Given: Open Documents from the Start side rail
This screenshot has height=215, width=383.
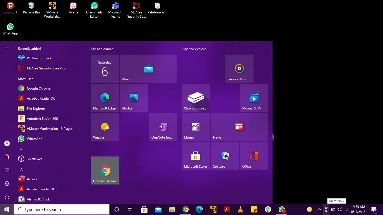Looking at the screenshot, I should 7,157.
